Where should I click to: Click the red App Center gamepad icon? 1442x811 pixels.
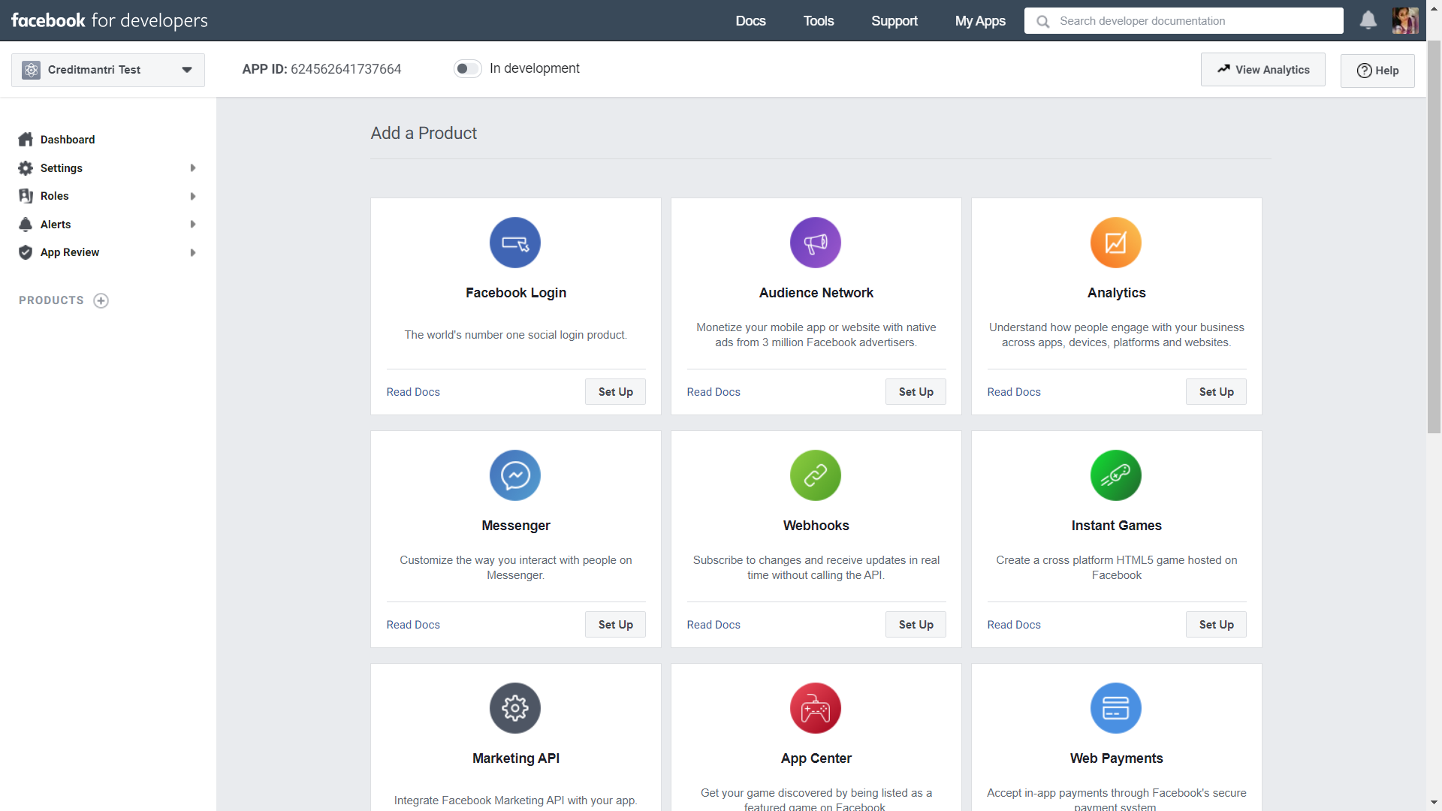(x=816, y=708)
